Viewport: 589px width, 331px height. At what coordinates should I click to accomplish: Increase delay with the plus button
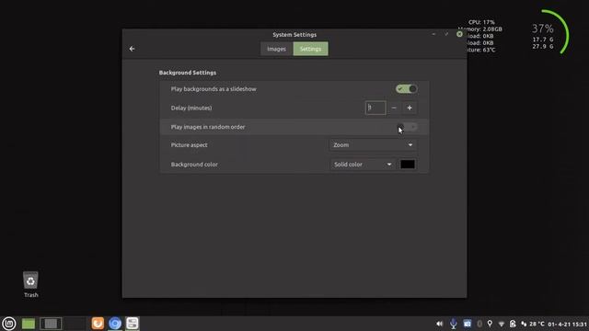410,108
